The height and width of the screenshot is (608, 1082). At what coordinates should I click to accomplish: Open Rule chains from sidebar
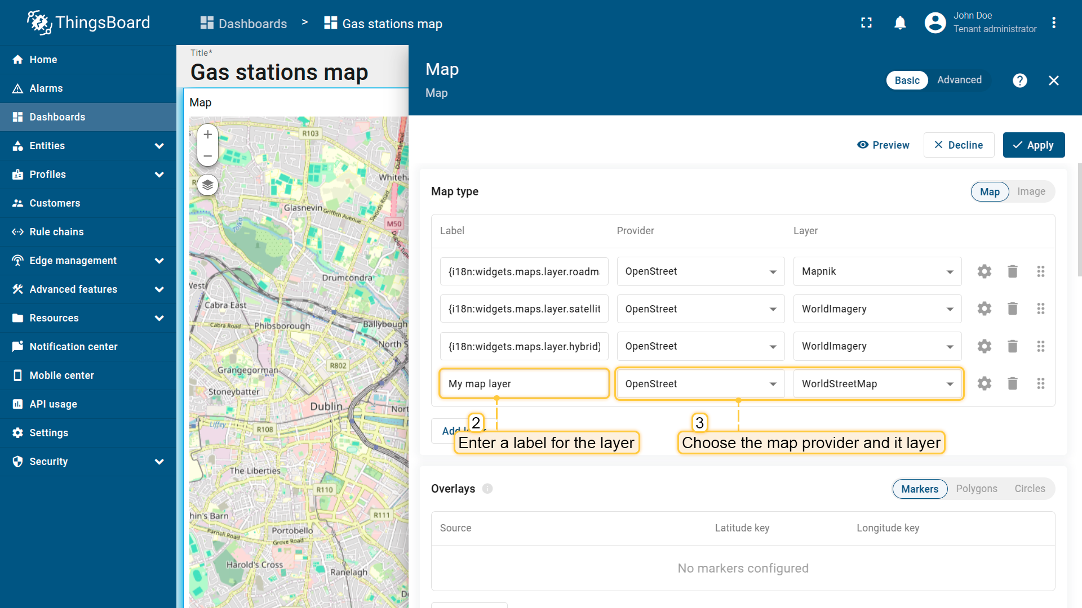tap(56, 232)
